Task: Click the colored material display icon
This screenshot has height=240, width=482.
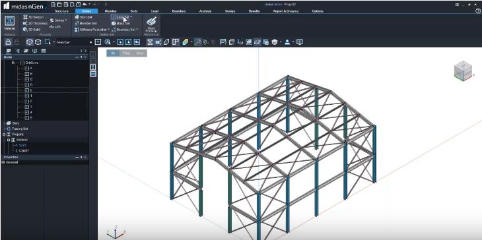Action: [x=185, y=42]
